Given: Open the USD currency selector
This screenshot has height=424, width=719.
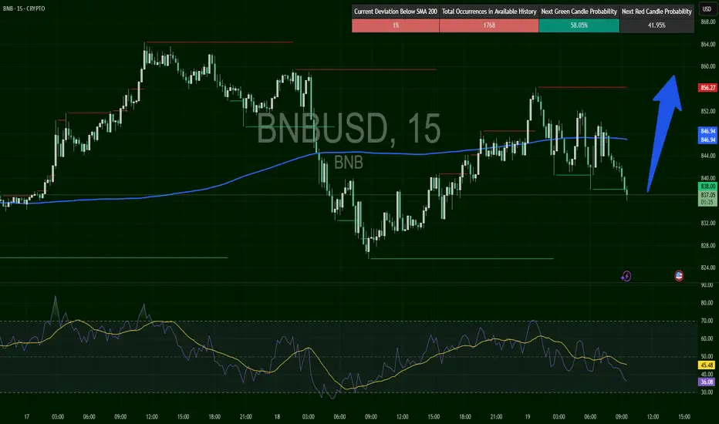Looking at the screenshot, I should pyautogui.click(x=707, y=8).
